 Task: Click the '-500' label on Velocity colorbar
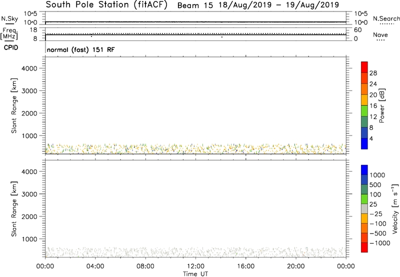click(x=378, y=233)
